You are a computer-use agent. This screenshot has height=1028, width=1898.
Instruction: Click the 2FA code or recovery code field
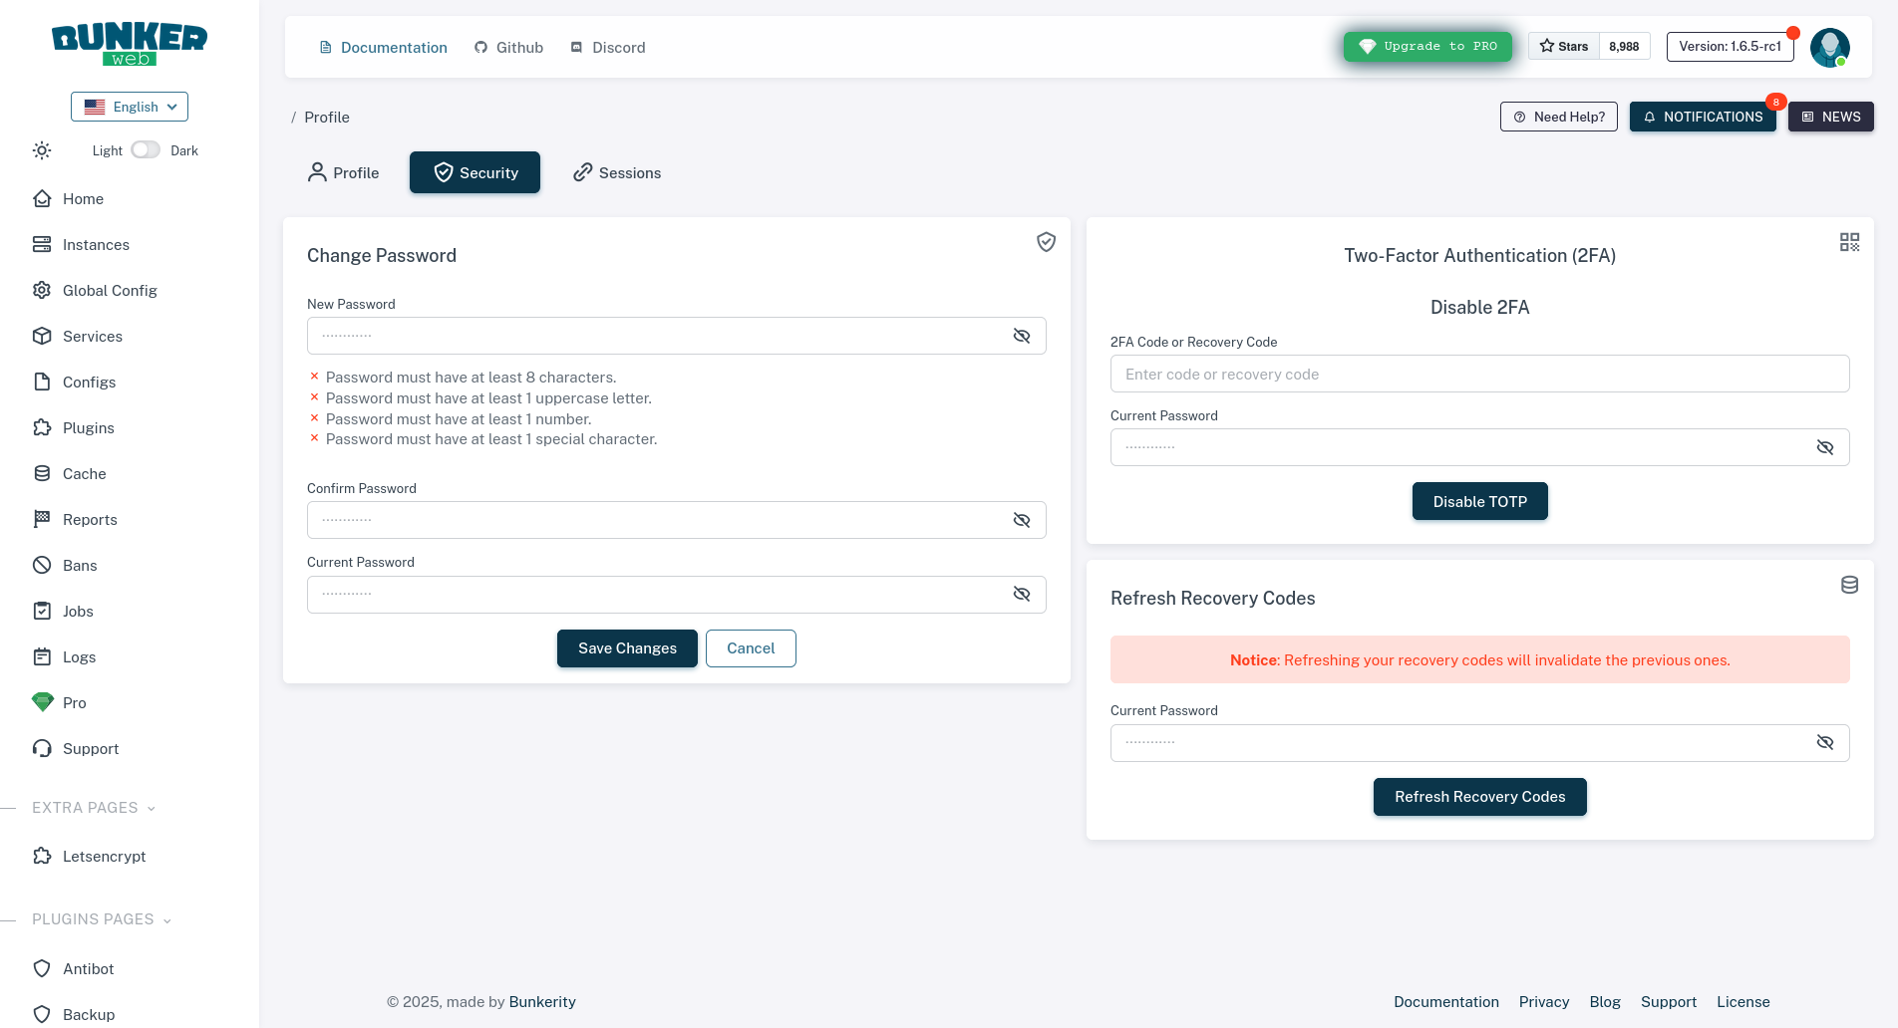(x=1479, y=375)
